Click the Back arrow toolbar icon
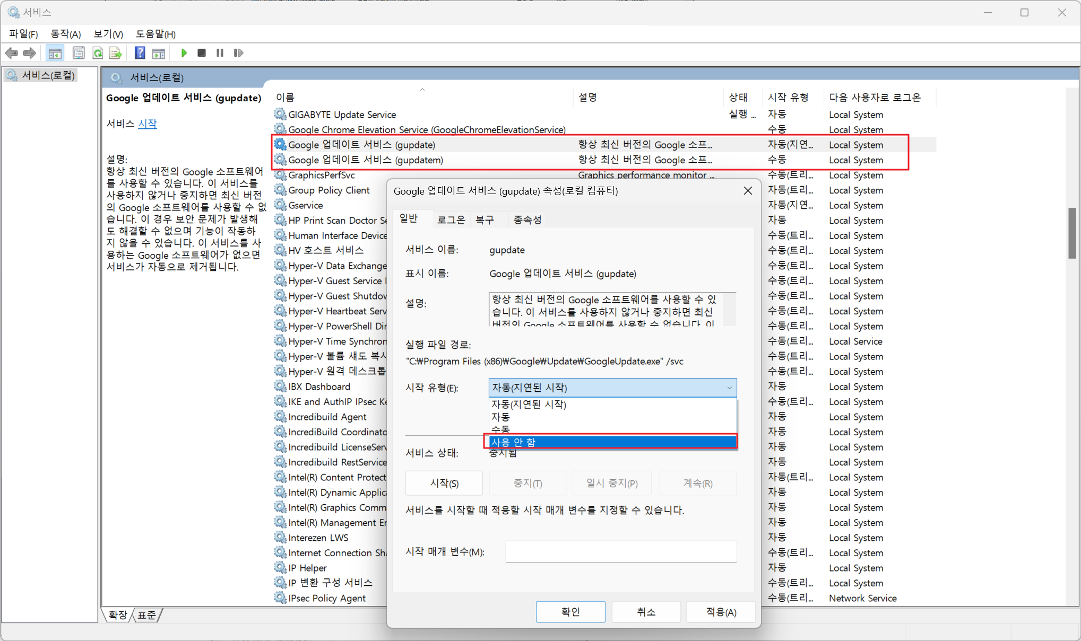The image size is (1081, 641). coord(11,53)
